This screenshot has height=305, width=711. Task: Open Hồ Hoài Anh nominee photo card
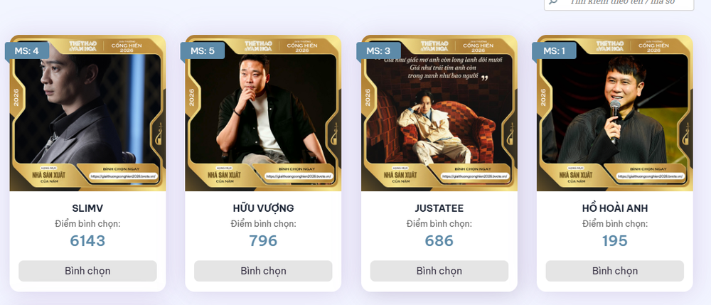click(x=614, y=113)
